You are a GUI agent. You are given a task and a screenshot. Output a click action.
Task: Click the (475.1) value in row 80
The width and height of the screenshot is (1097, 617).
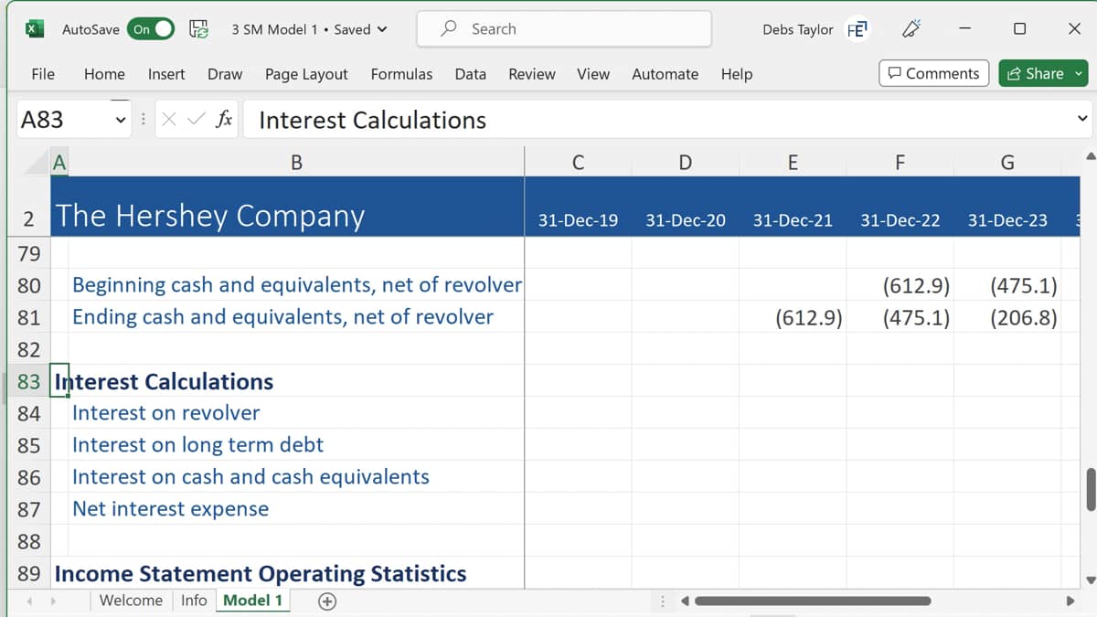(x=1024, y=286)
